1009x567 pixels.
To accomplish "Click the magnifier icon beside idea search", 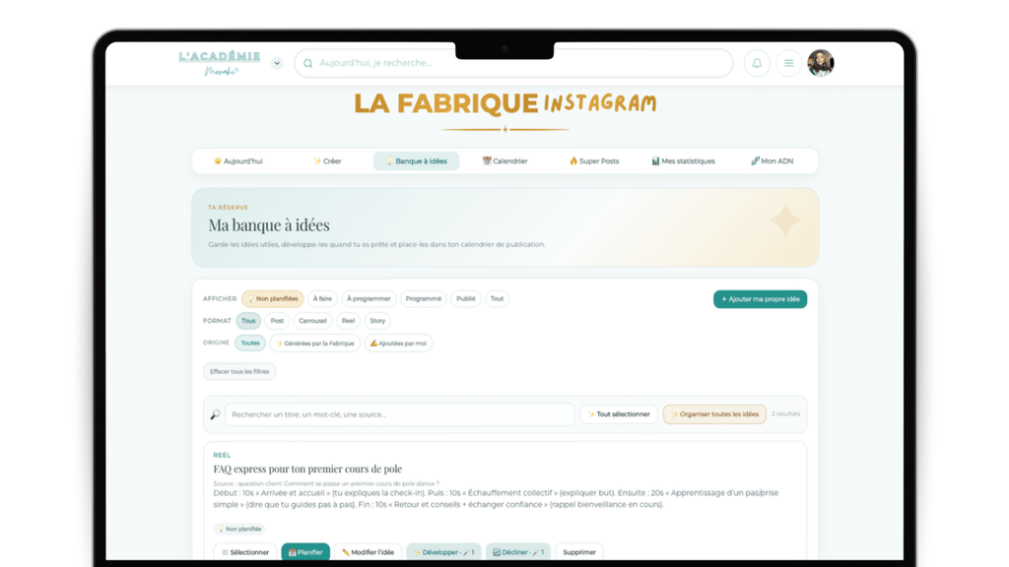I will click(x=216, y=414).
